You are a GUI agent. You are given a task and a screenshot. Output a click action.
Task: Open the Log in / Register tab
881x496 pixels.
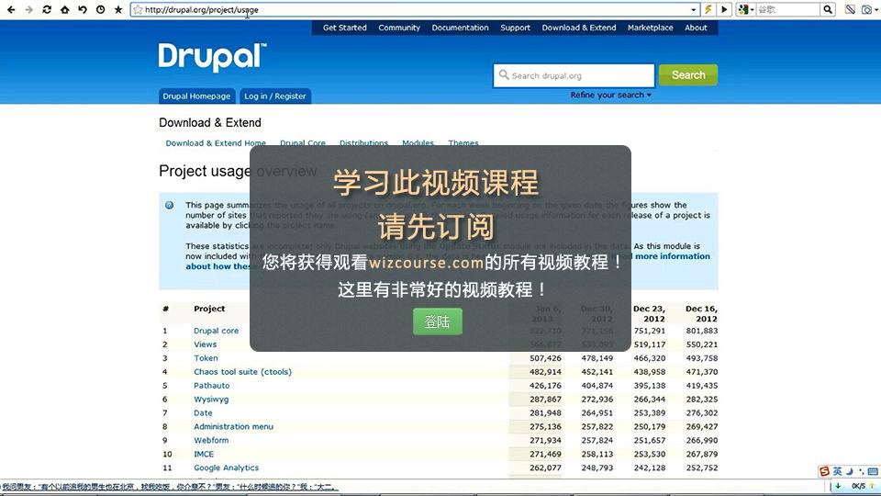pos(275,96)
